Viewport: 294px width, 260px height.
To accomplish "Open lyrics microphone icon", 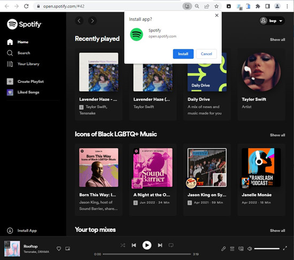I will (223, 249).
